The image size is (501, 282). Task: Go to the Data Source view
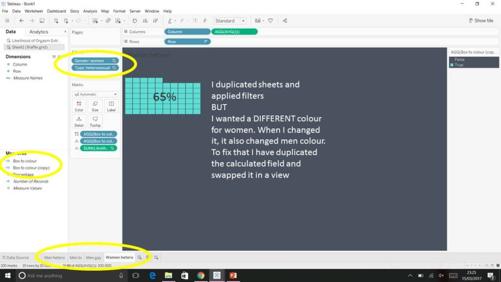[15, 257]
